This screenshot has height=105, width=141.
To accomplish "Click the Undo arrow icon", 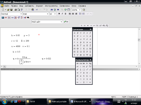I will click(x=37, y=10).
